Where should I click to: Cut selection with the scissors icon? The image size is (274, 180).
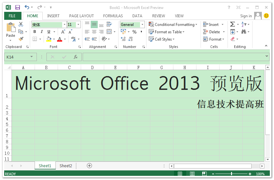tap(21, 24)
